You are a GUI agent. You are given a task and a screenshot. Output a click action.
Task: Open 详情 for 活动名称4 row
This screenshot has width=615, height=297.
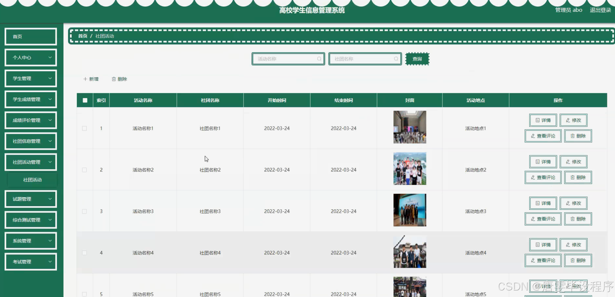[x=543, y=245]
